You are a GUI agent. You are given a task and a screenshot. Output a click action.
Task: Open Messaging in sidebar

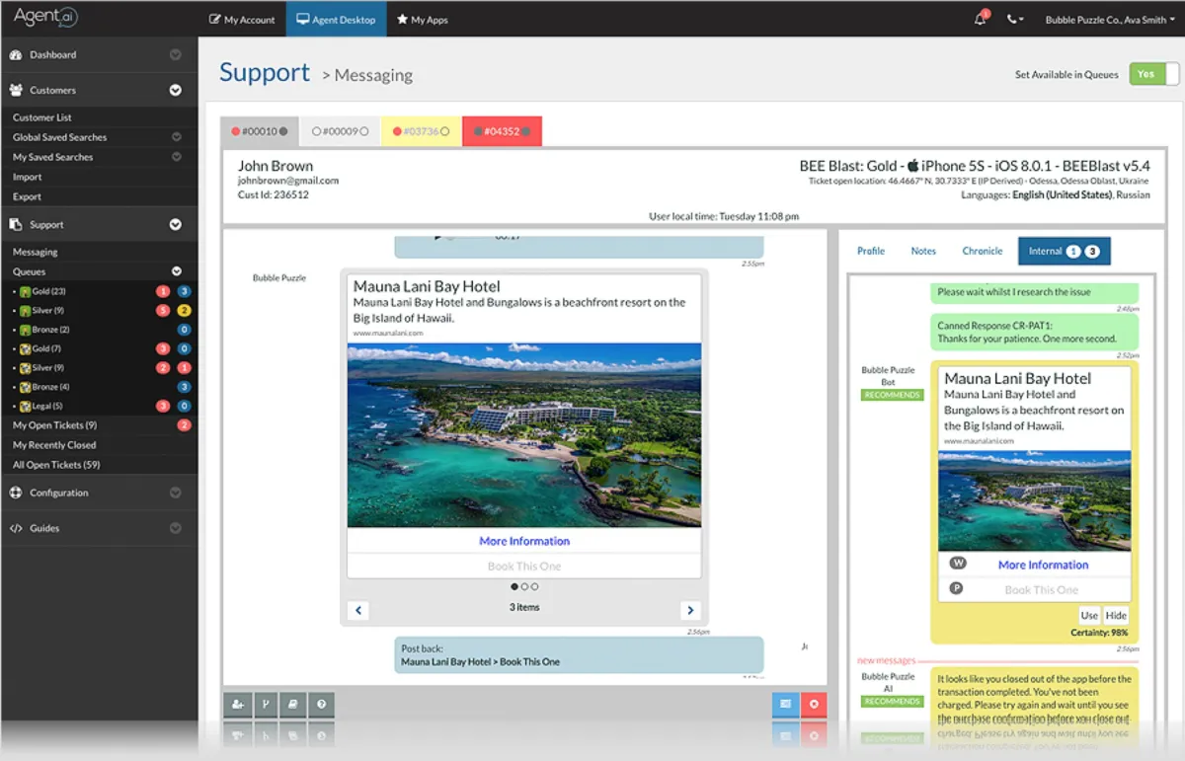36,252
